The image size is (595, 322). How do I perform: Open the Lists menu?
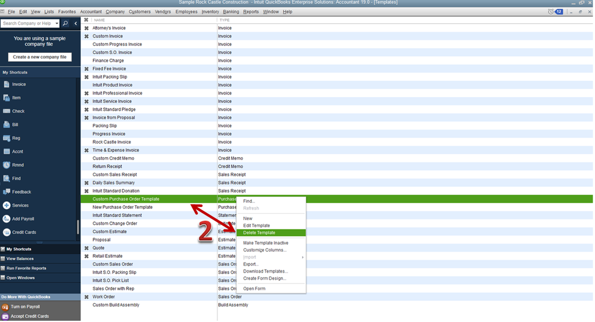pos(49,12)
